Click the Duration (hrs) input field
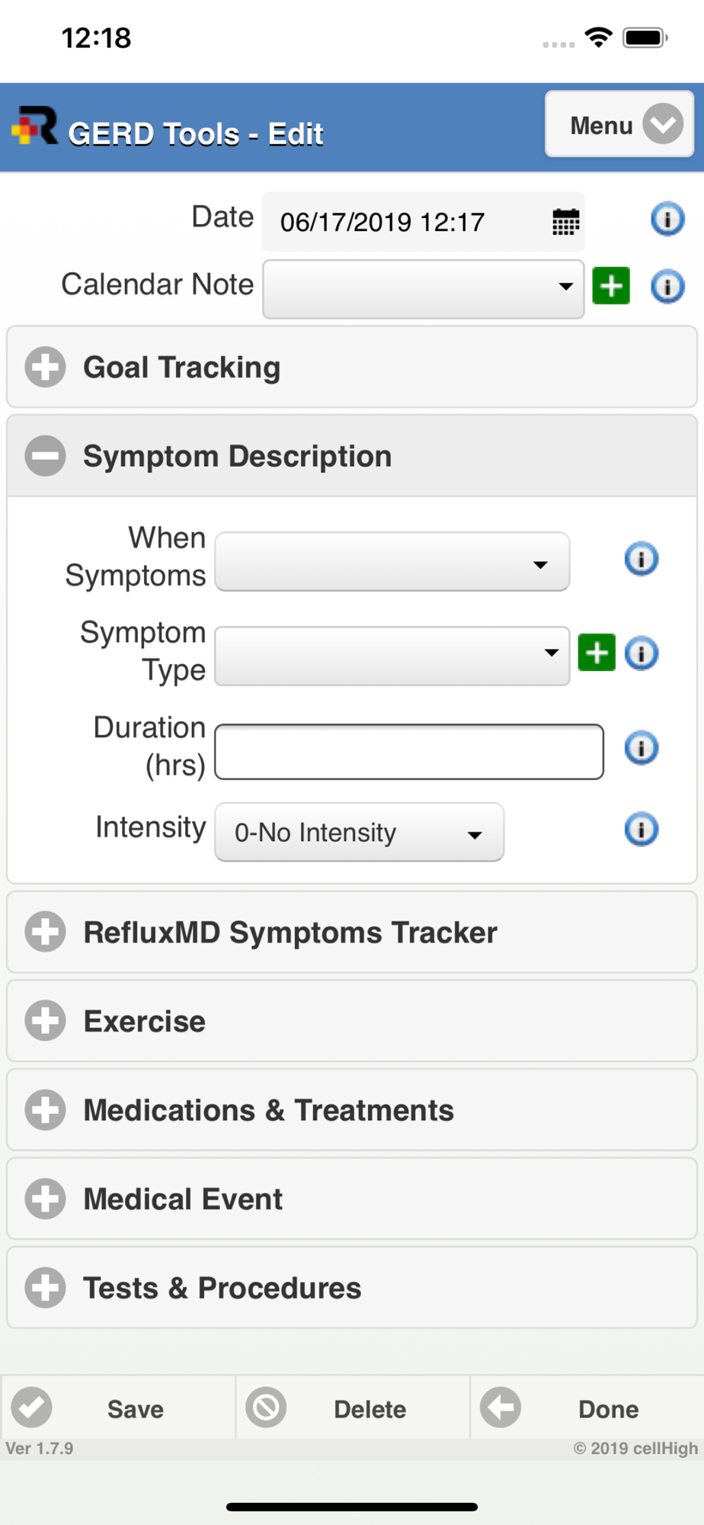 click(x=409, y=752)
